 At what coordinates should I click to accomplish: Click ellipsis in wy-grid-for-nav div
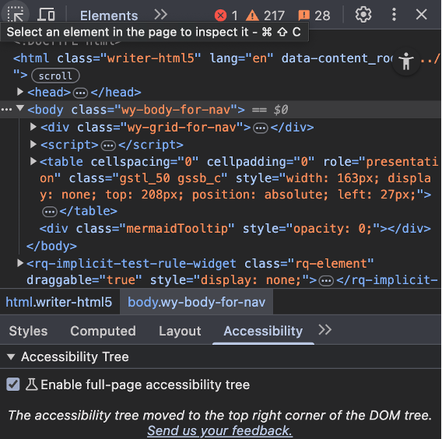pos(261,128)
